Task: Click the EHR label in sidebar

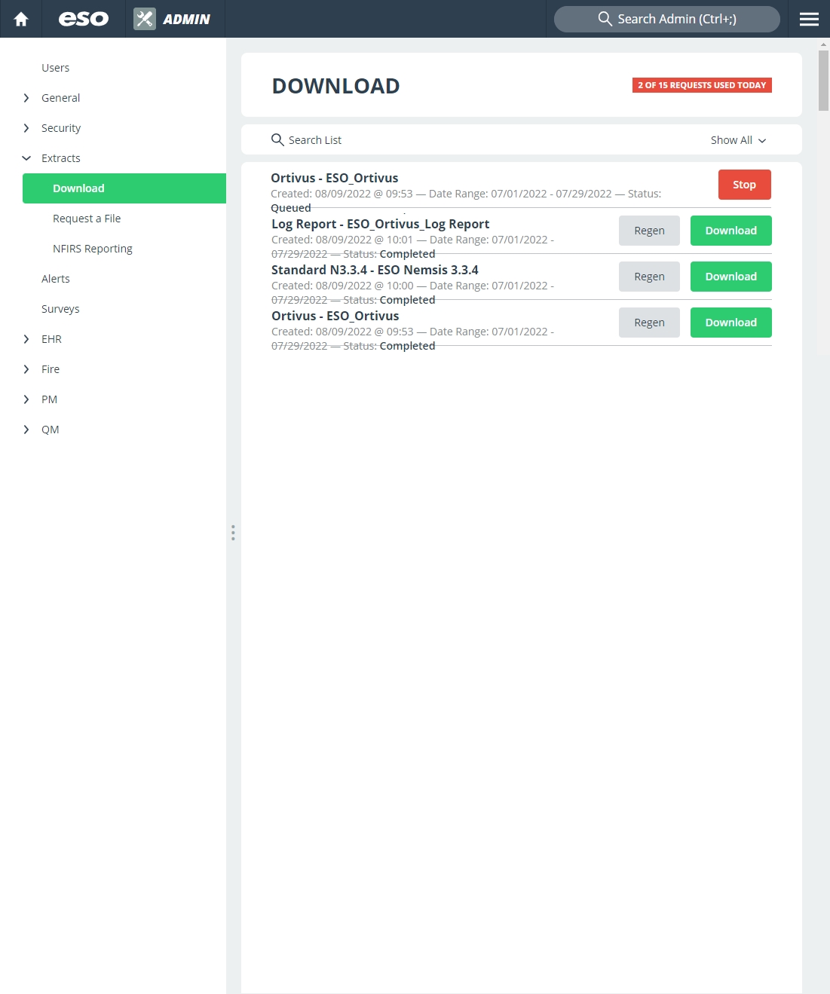Action: click(51, 339)
